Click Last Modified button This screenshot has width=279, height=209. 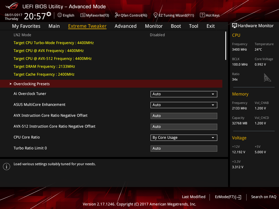pyautogui.click(x=193, y=197)
